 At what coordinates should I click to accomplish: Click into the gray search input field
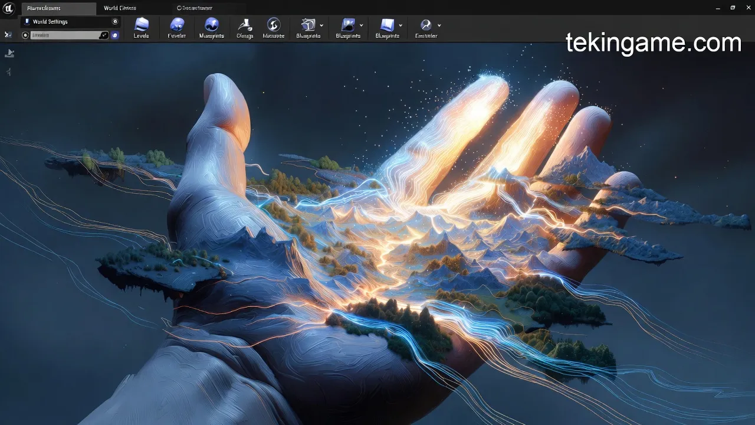pyautogui.click(x=64, y=35)
